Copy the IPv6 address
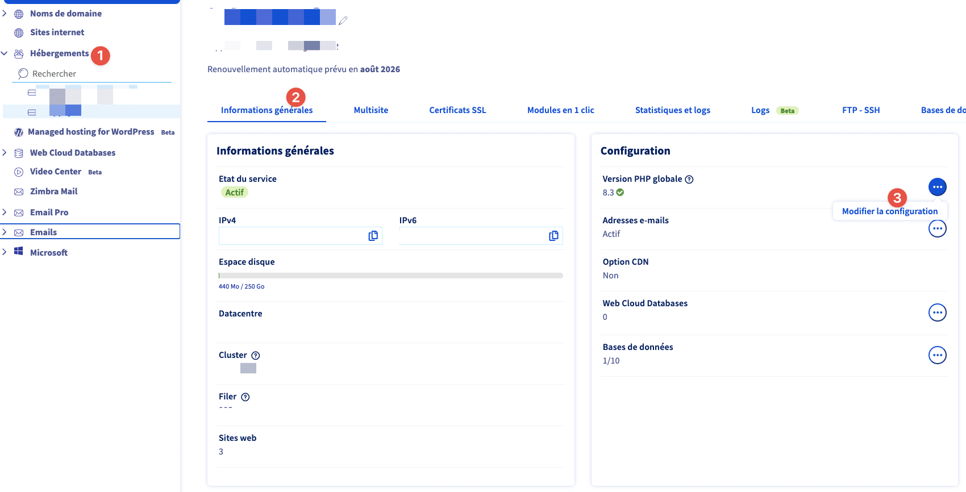 tap(554, 236)
